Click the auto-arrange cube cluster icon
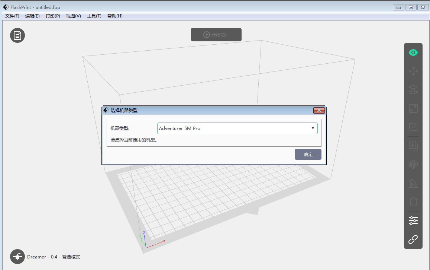430x270 pixels. point(413,164)
